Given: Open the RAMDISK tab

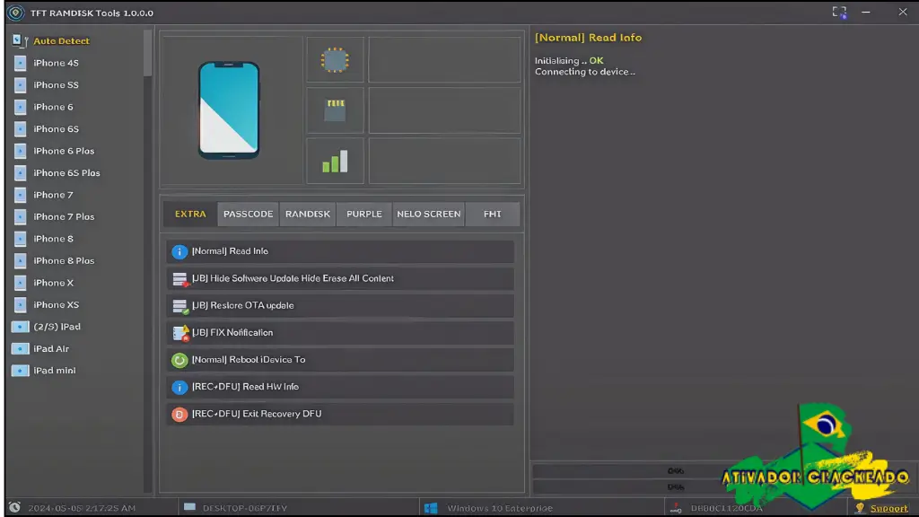Looking at the screenshot, I should [308, 214].
